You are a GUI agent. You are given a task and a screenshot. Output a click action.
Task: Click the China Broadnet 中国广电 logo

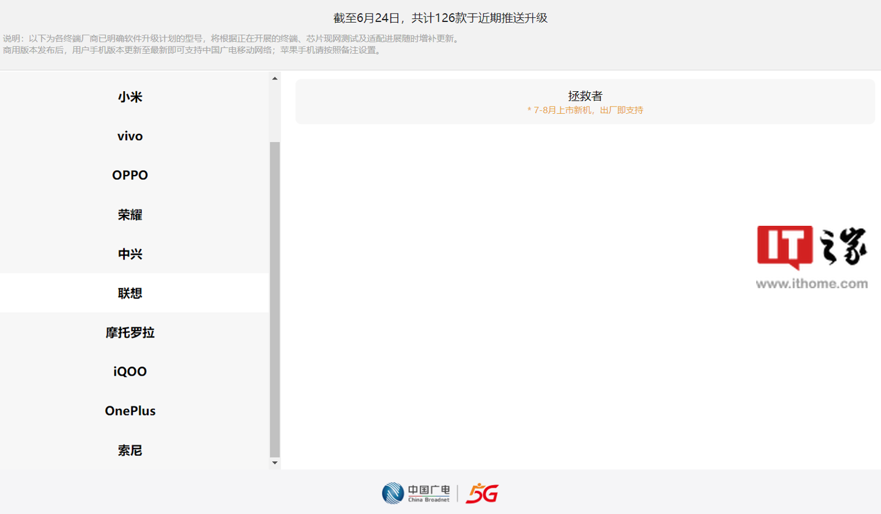coord(416,493)
